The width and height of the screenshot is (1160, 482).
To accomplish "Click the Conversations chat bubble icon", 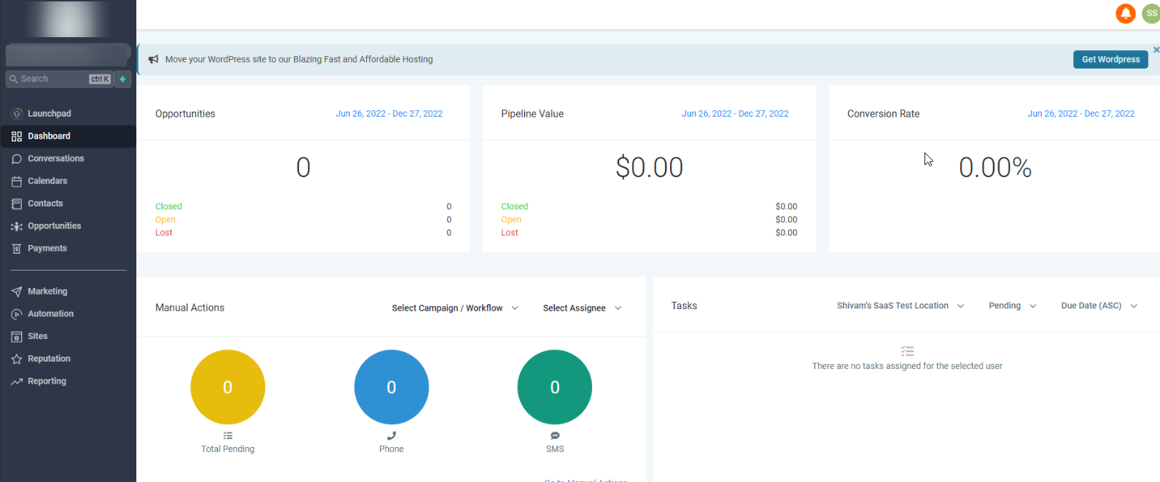I will pyautogui.click(x=17, y=159).
